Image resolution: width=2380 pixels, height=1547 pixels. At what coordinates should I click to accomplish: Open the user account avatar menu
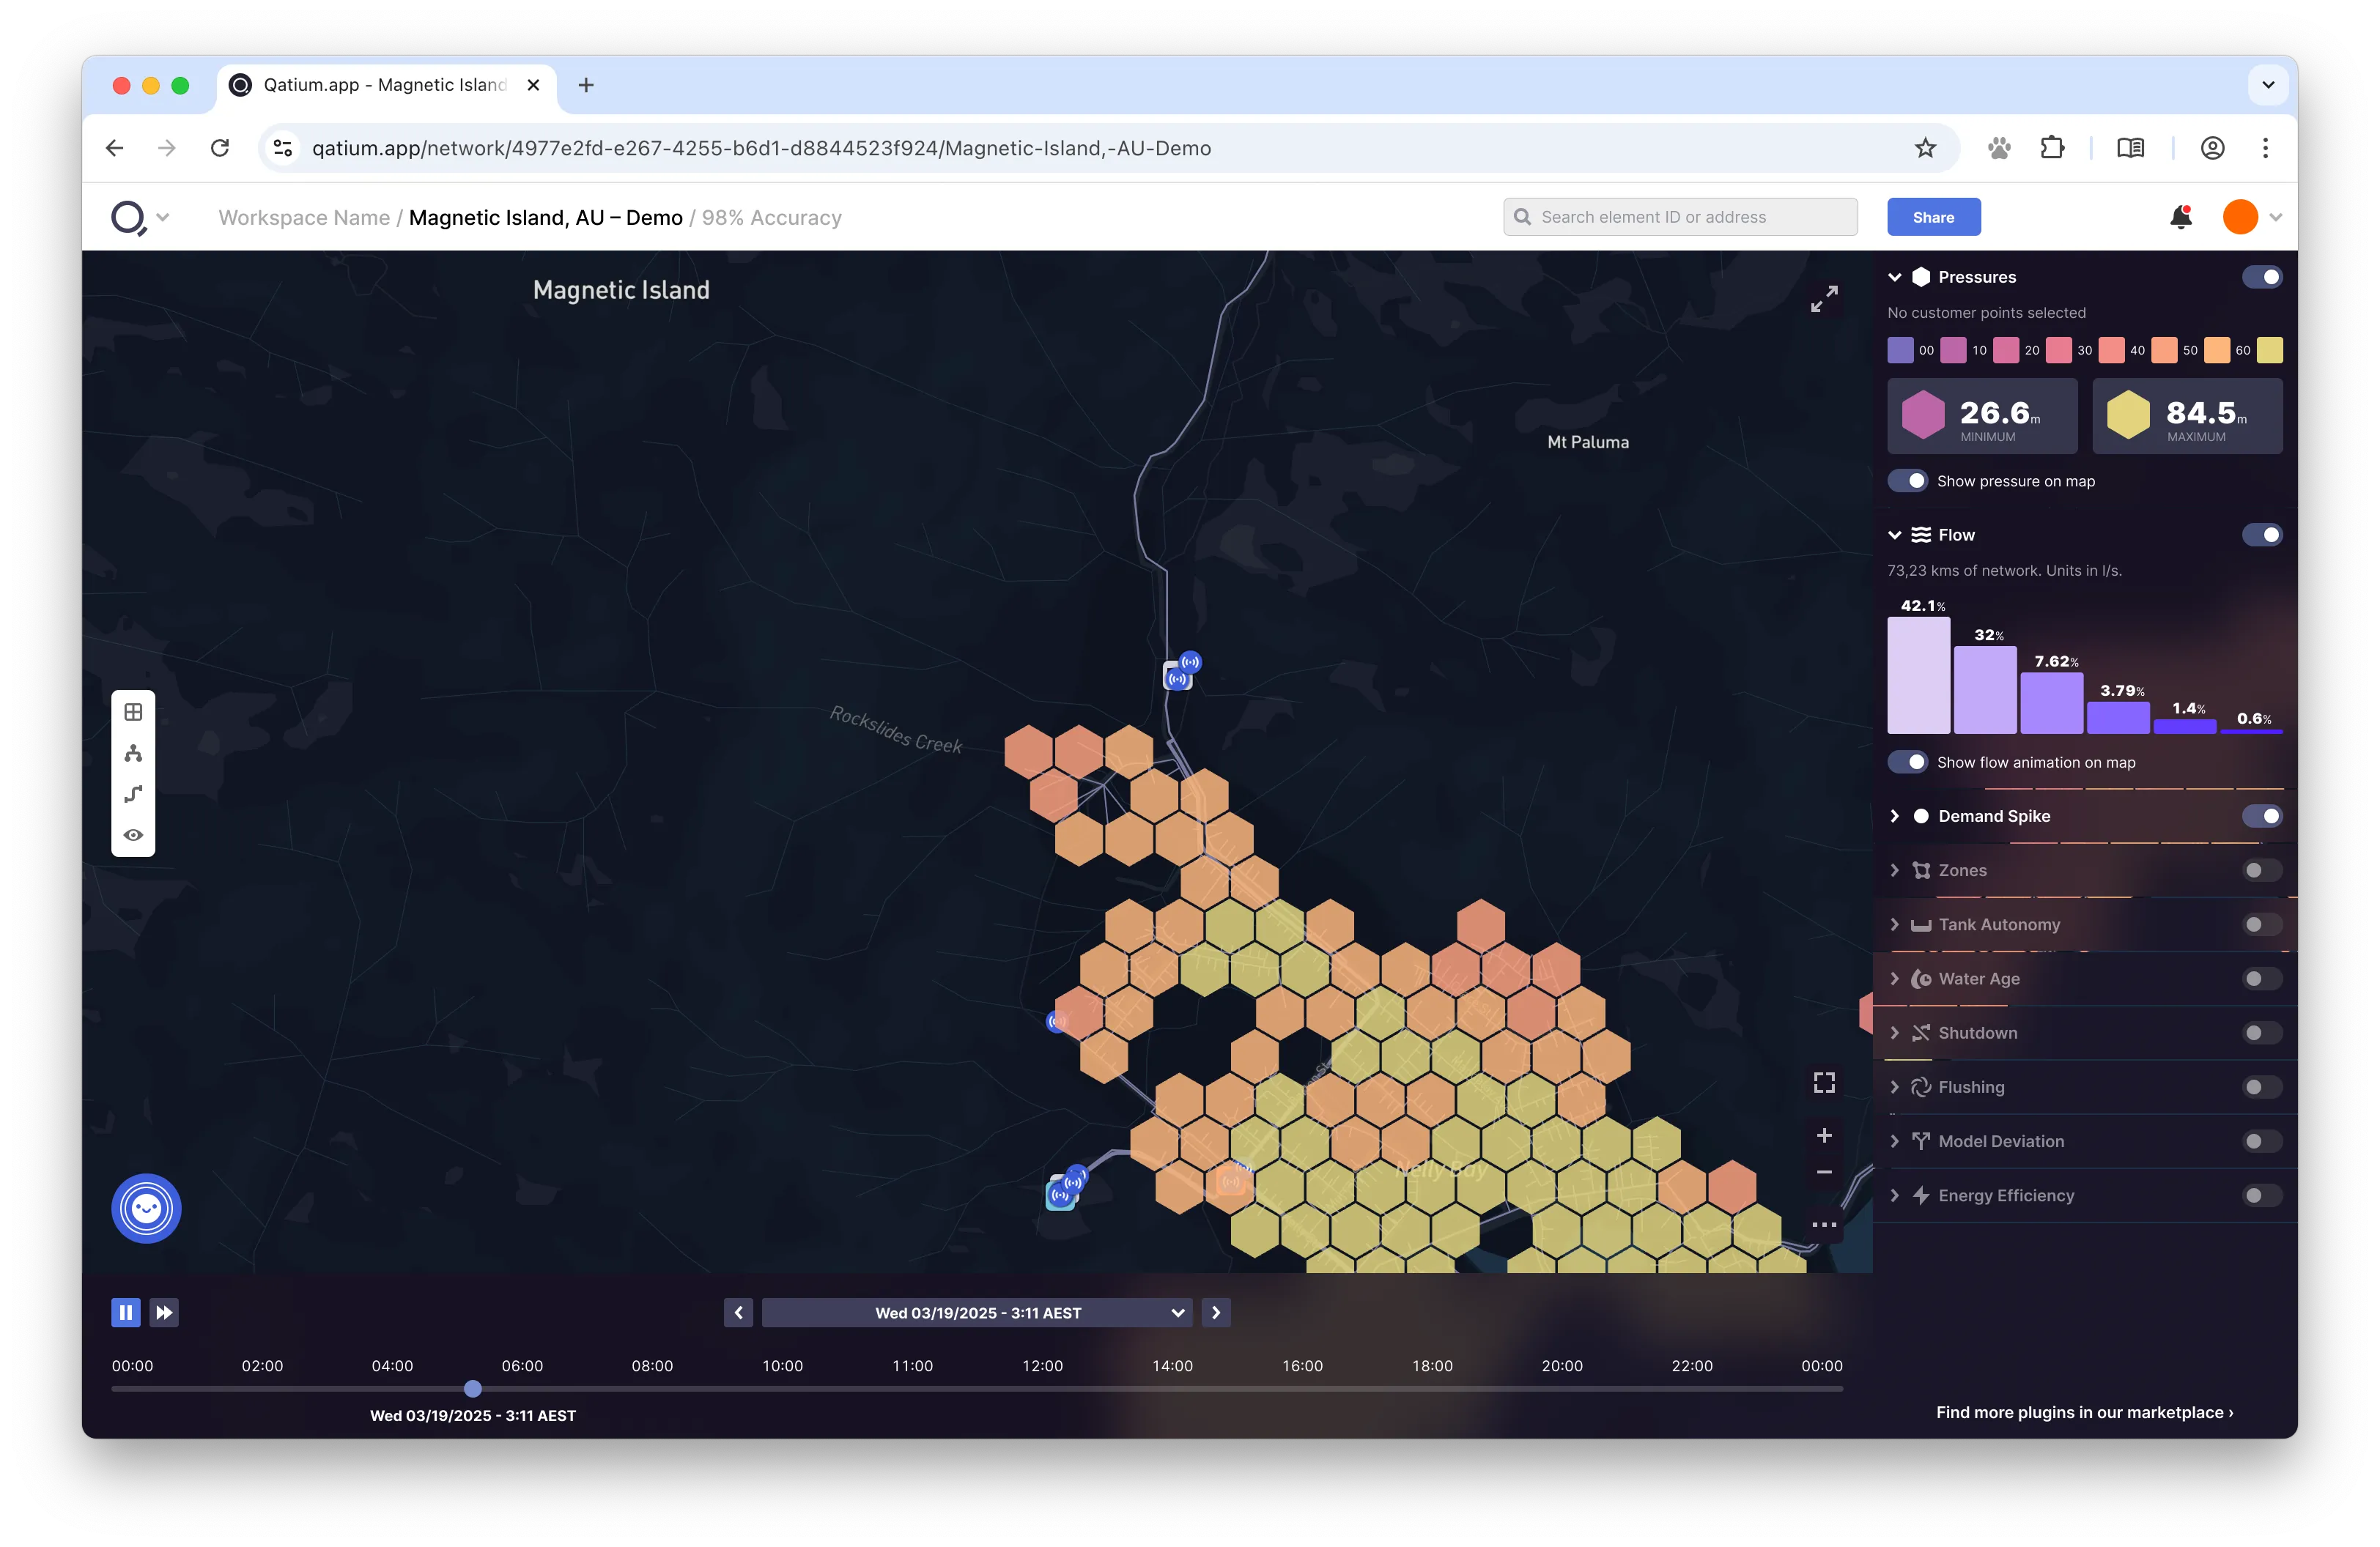click(x=2241, y=217)
